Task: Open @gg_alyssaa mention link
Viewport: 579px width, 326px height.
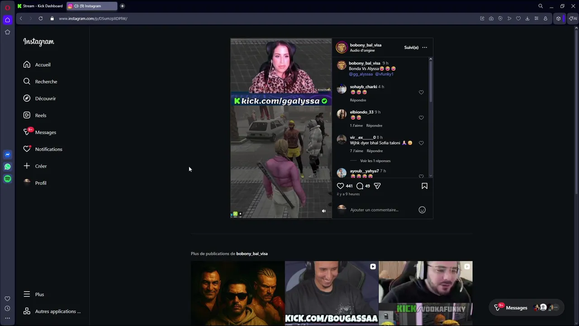Action: pyautogui.click(x=361, y=74)
